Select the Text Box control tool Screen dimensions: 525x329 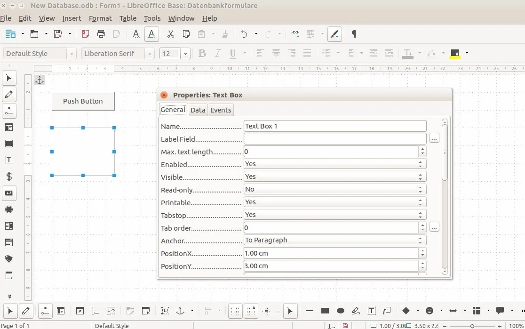9,160
